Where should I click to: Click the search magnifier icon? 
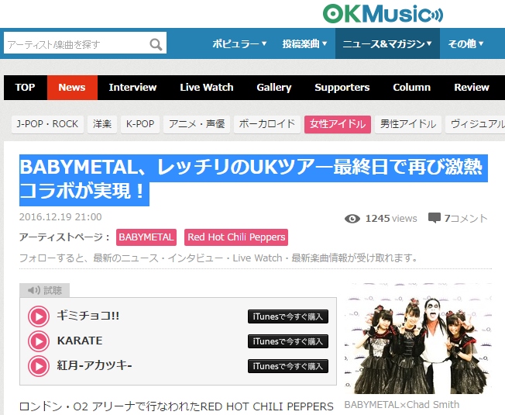coord(156,44)
